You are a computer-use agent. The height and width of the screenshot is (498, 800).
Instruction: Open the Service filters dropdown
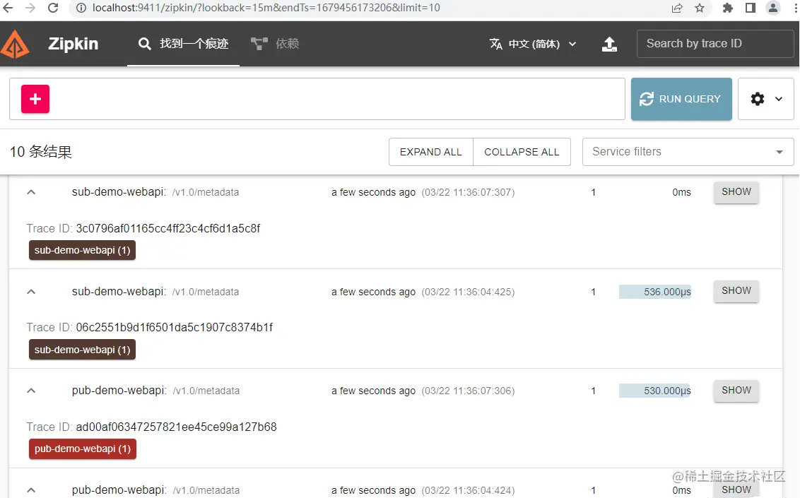tap(688, 152)
